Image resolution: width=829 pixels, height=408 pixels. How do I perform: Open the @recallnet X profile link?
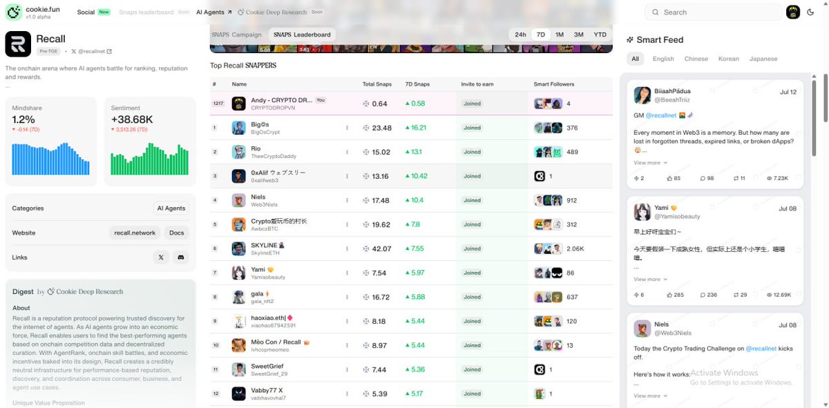(91, 51)
